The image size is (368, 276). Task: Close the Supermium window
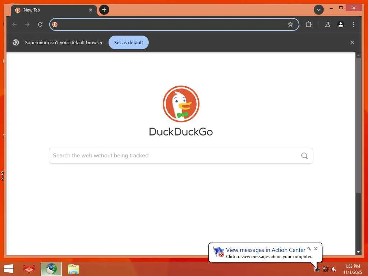pyautogui.click(x=354, y=8)
